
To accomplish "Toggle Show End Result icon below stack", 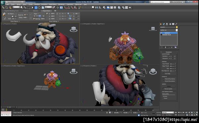I will click(166, 47).
